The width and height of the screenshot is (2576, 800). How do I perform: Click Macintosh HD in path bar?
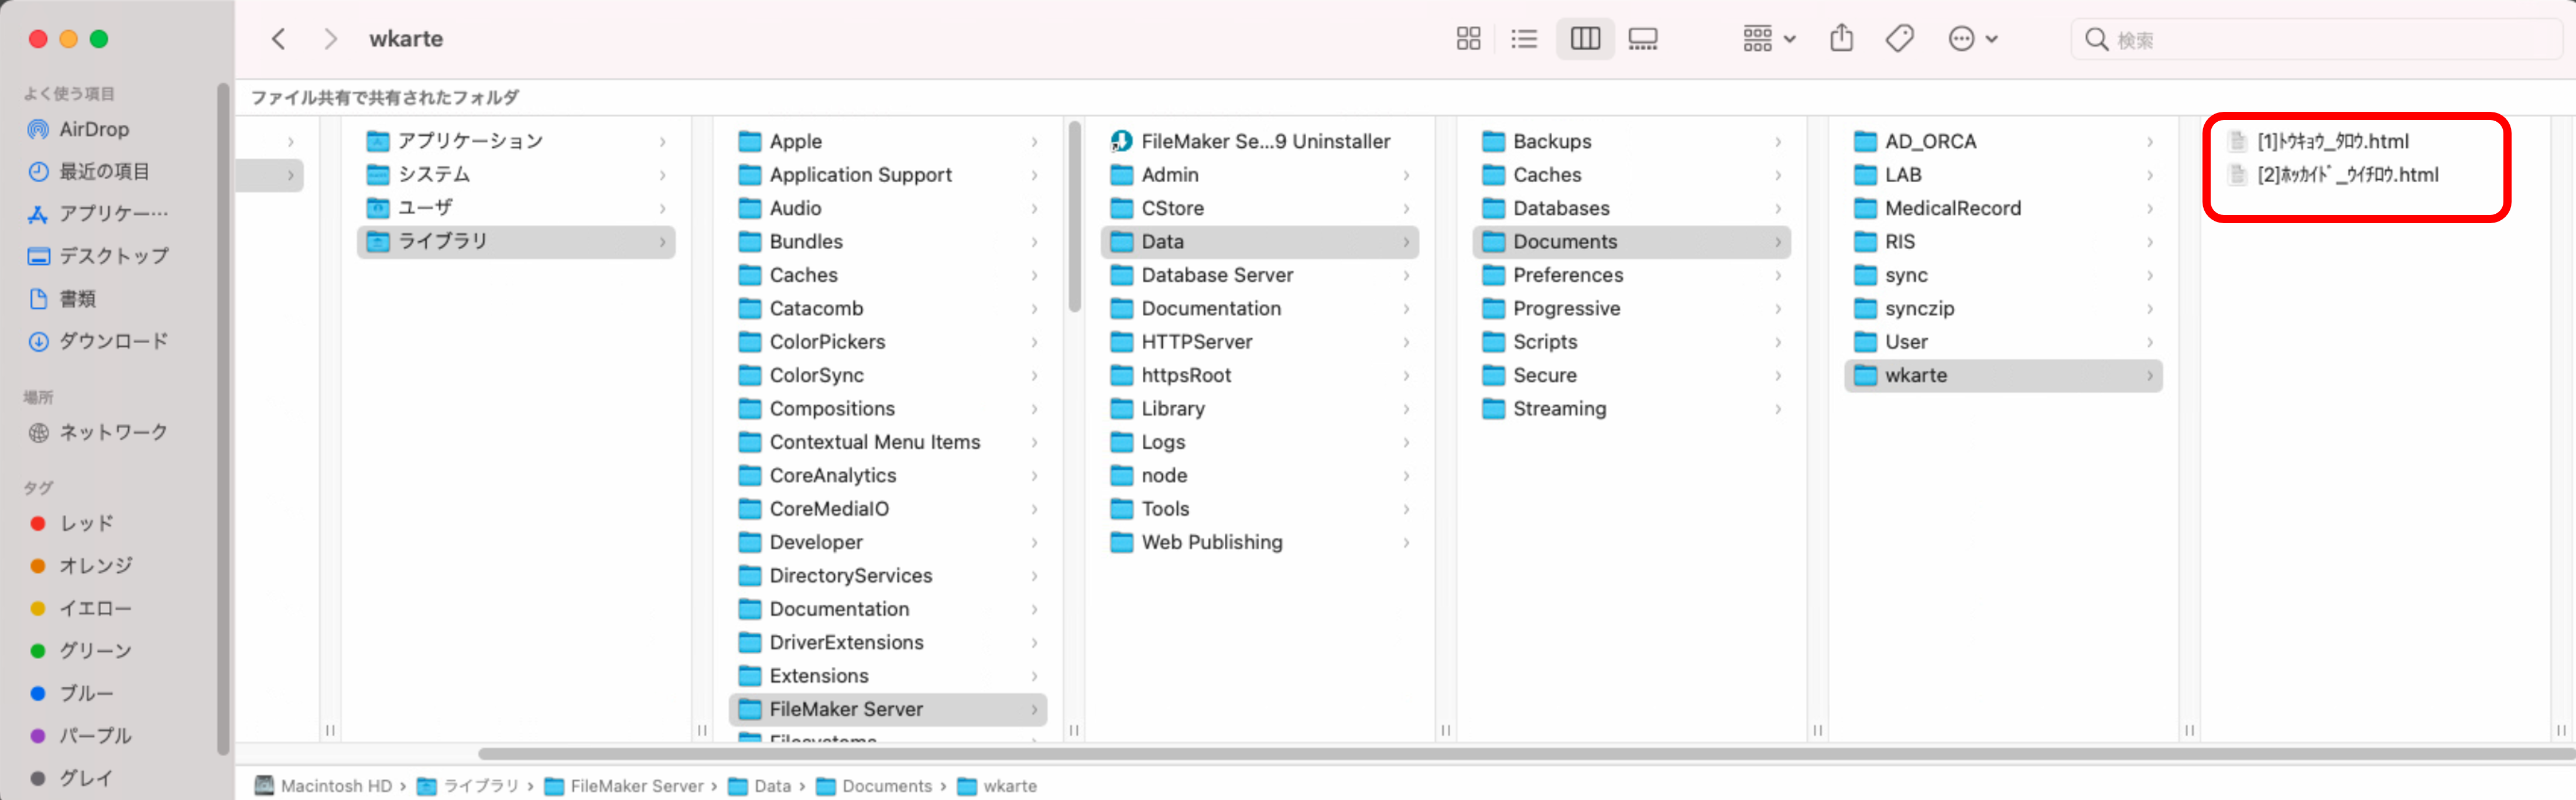(x=323, y=786)
